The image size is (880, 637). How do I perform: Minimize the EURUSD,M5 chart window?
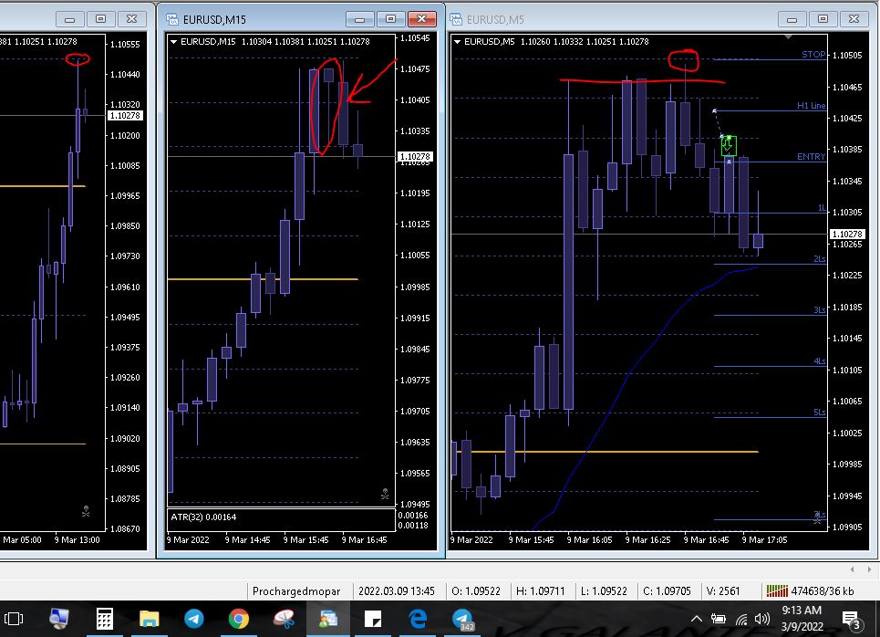click(792, 19)
